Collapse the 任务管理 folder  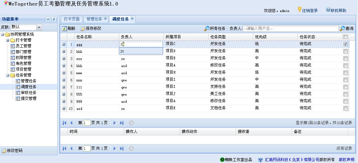pyautogui.click(x=7, y=75)
